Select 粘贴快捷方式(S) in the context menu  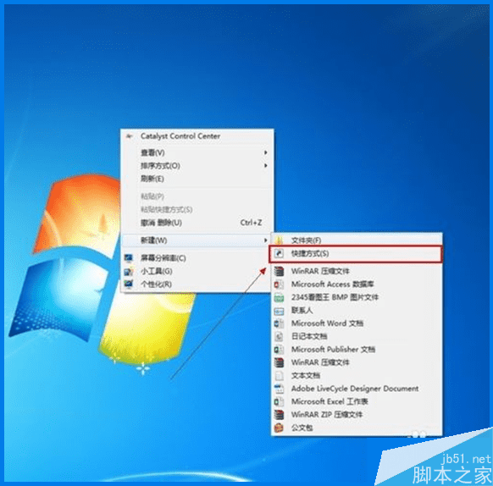(197, 209)
